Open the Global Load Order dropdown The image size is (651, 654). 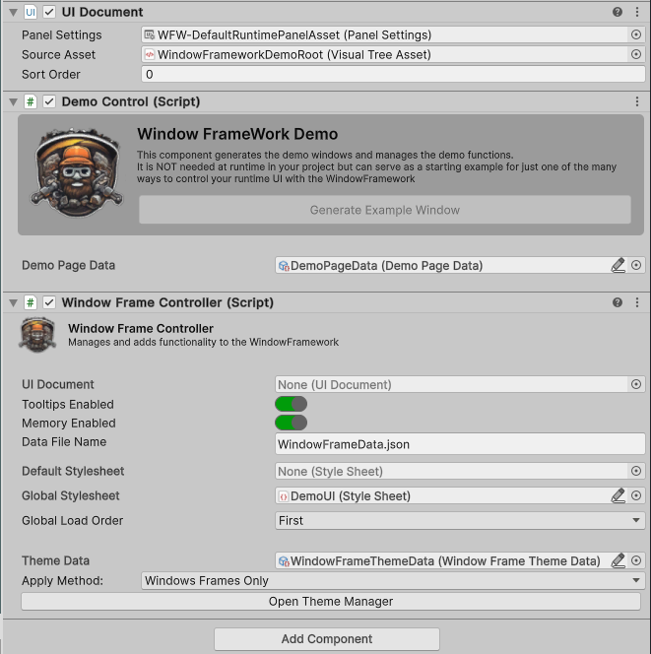pos(460,520)
